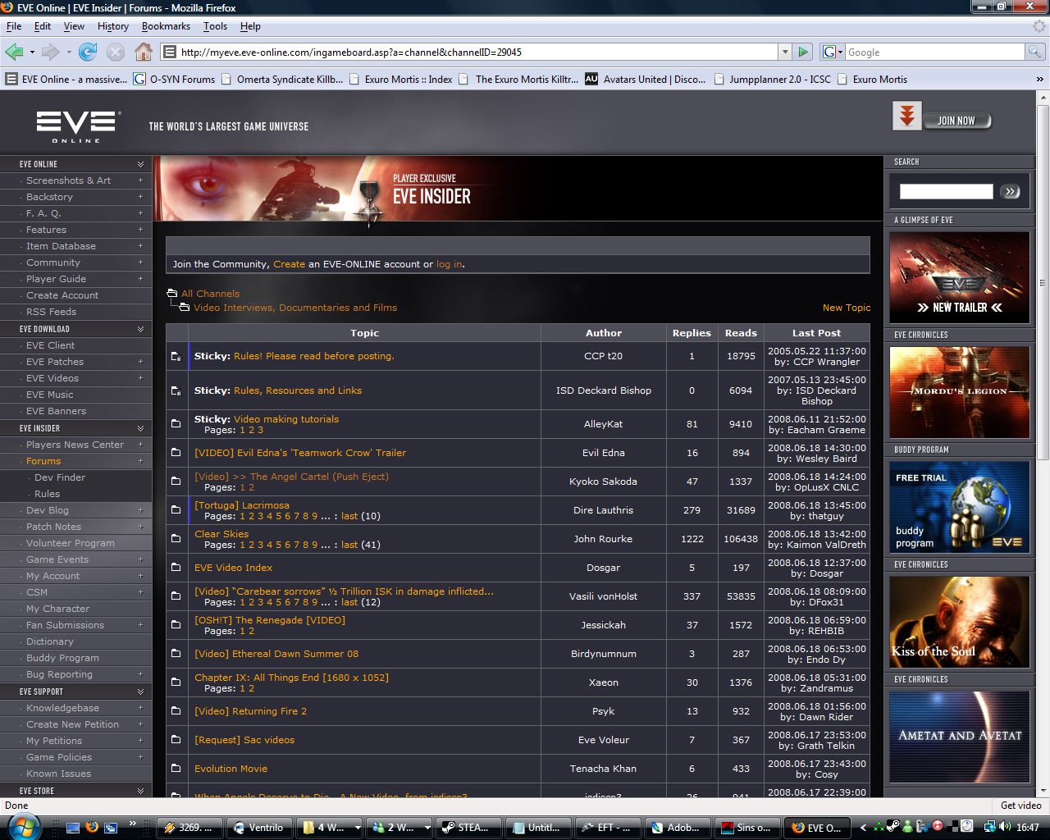1050x840 pixels.
Task: Open the Sins o... taskbar button
Action: [748, 827]
